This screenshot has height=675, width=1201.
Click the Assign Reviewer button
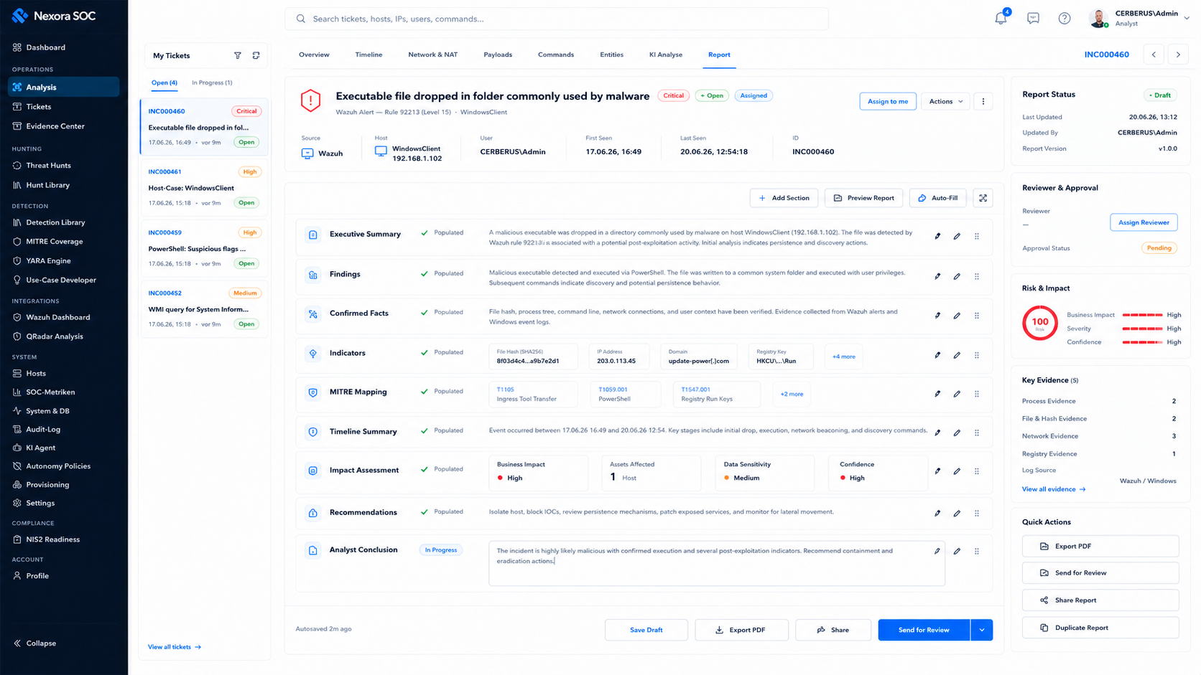click(1144, 222)
